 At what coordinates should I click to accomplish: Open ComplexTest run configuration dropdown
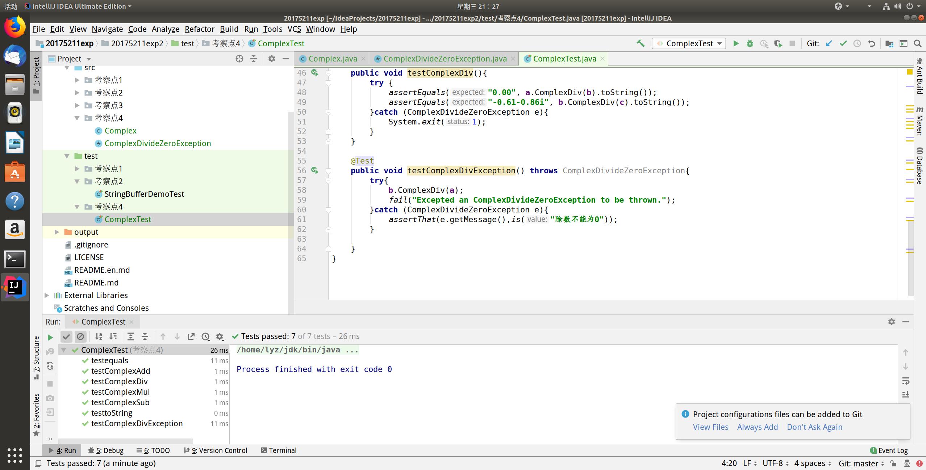(x=689, y=43)
